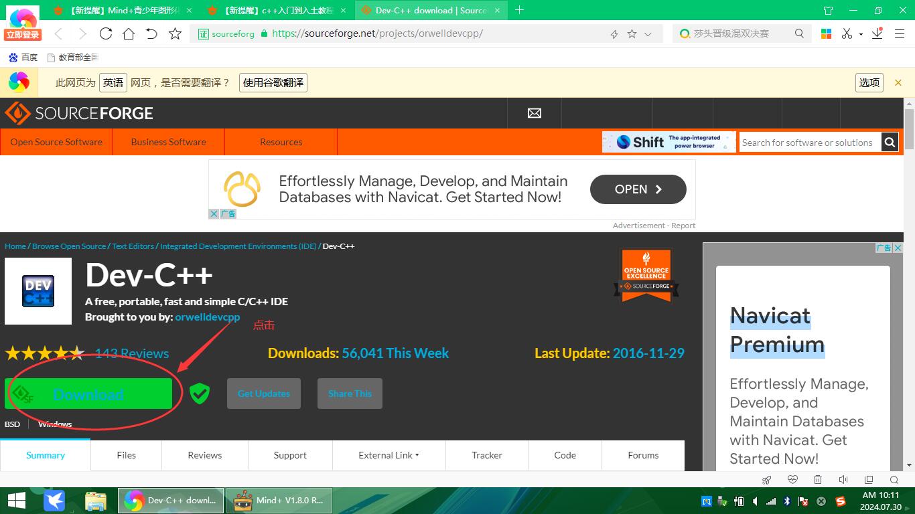Select the Code tab
915x514 pixels.
pos(565,455)
